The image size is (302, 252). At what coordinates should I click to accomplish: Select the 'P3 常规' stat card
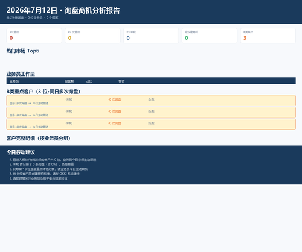151,36
